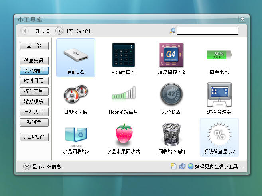This screenshot has width=262, height=196.
Task: Click the 水晶水果回收站 strawberry icon
Action: coord(123,135)
